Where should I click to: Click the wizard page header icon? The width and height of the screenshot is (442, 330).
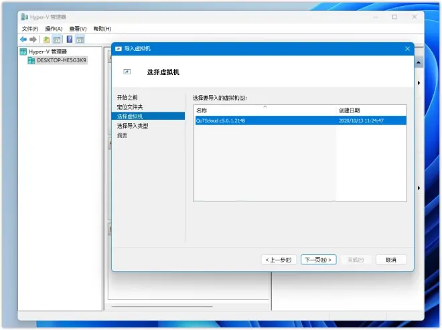click(x=127, y=72)
